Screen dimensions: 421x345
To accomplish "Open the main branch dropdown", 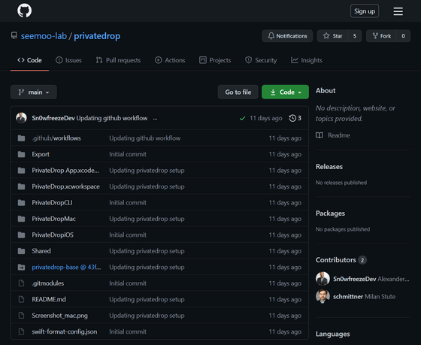I will [x=34, y=92].
